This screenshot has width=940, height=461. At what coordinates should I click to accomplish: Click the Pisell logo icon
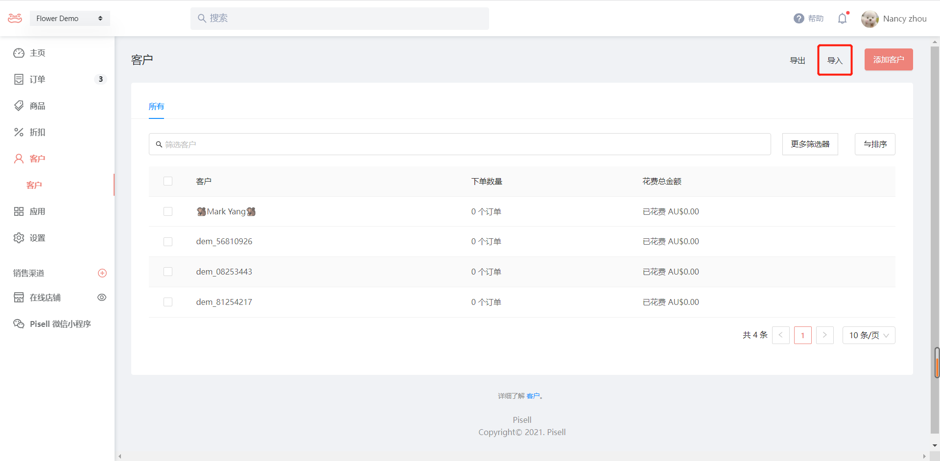tap(15, 18)
